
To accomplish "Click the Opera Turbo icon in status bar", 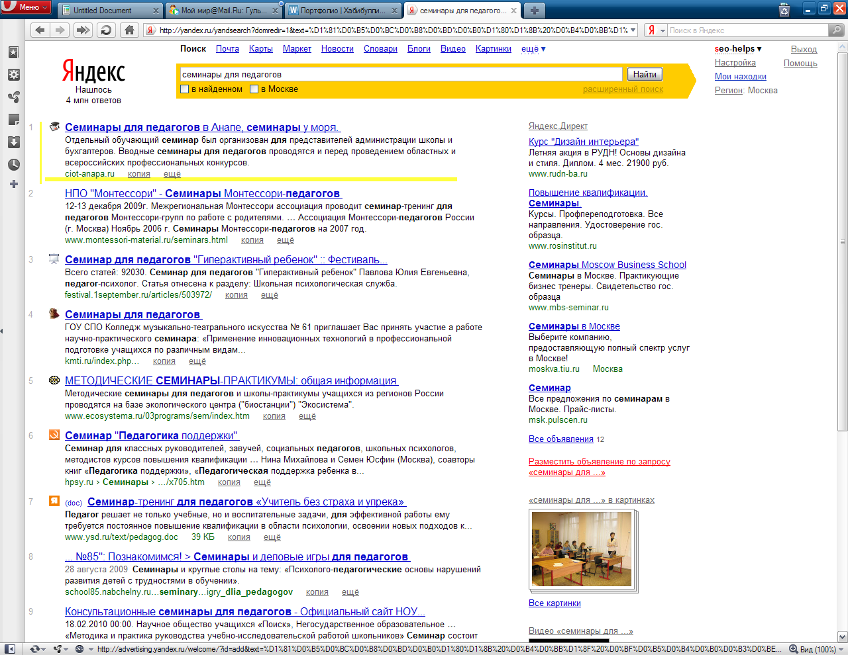I will [x=79, y=649].
